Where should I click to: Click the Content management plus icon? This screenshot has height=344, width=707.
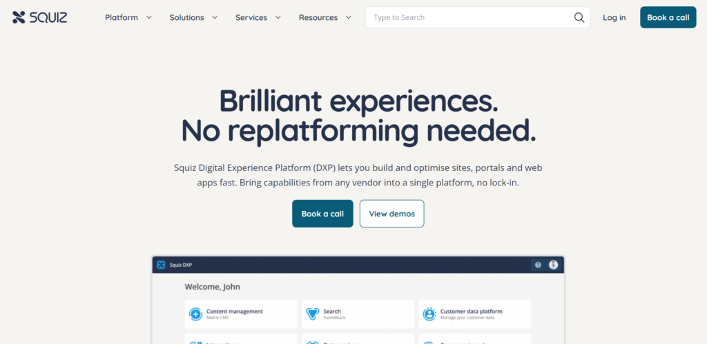point(195,314)
